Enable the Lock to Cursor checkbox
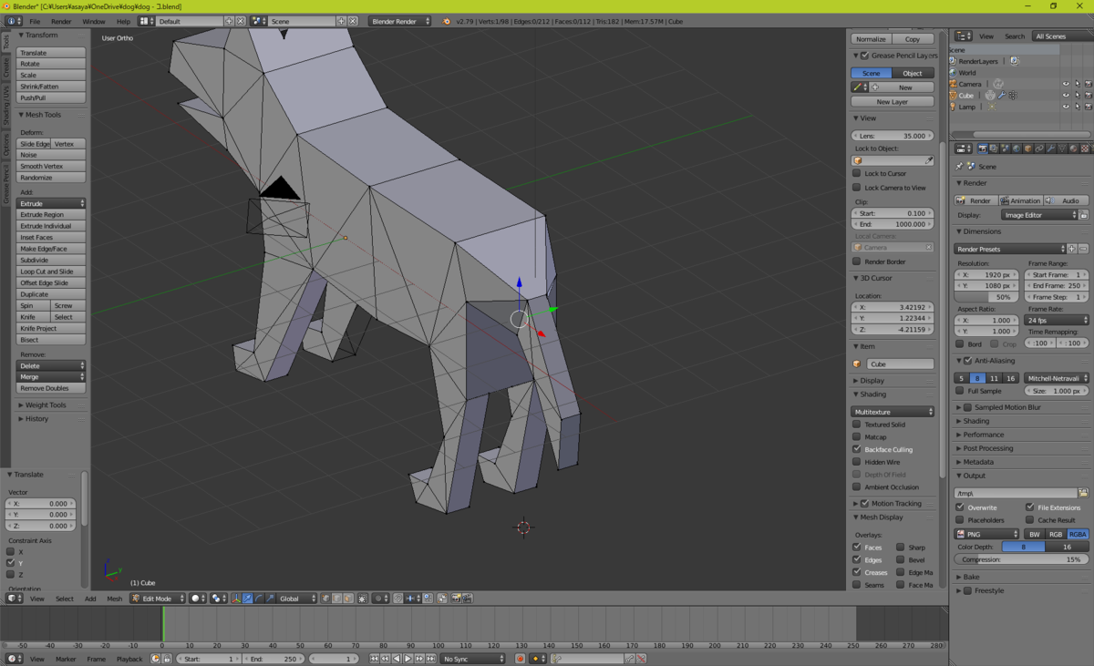The width and height of the screenshot is (1094, 666). pos(857,173)
